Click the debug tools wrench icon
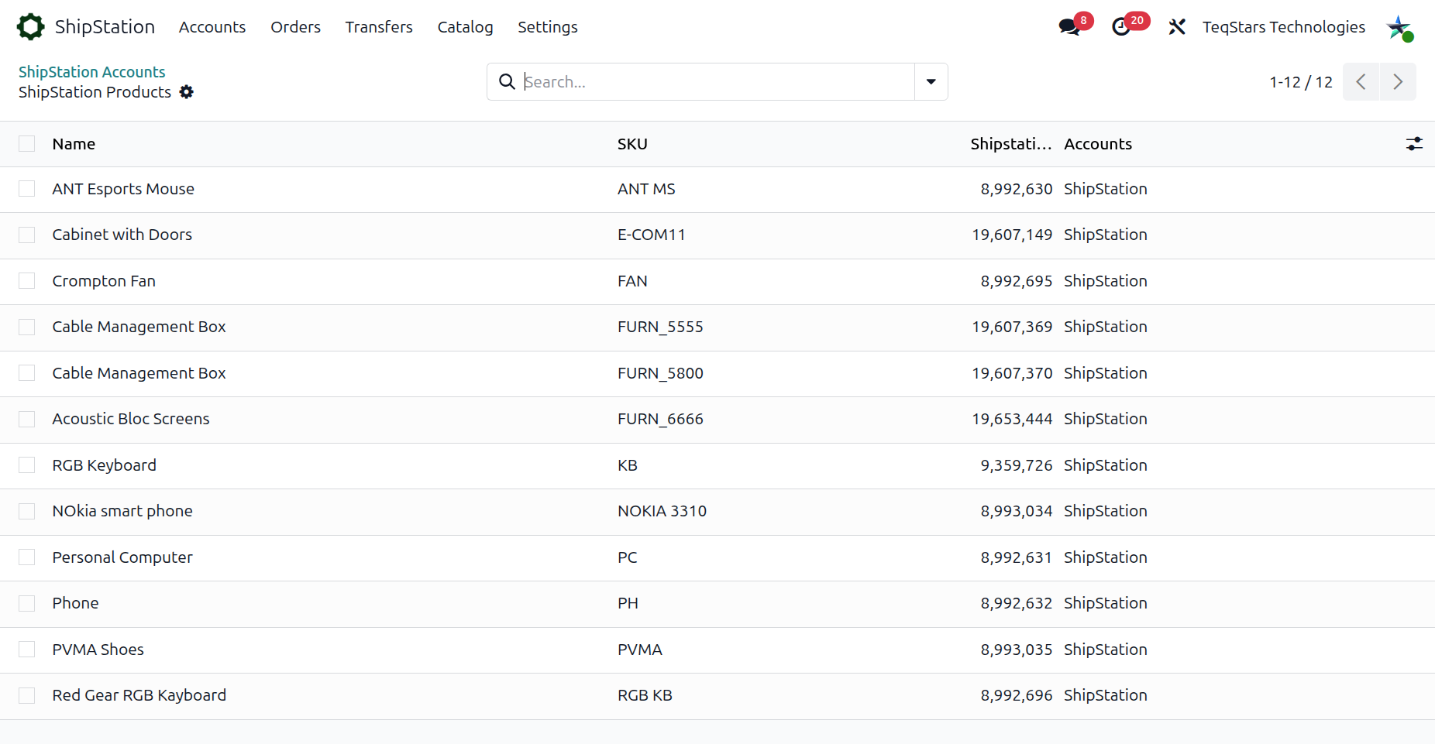 click(x=1177, y=27)
